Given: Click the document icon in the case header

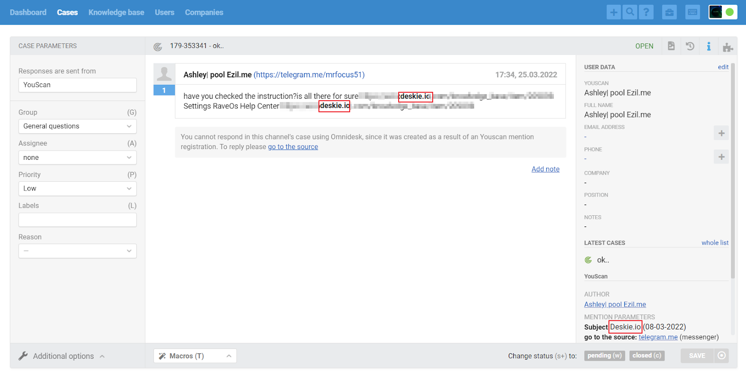Looking at the screenshot, I should point(671,46).
